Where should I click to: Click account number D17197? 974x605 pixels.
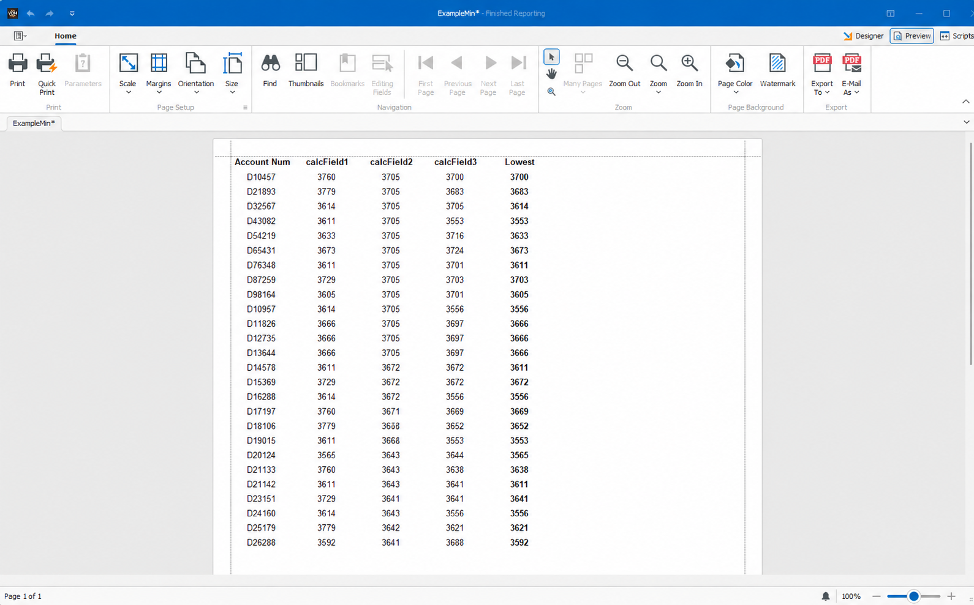262,412
